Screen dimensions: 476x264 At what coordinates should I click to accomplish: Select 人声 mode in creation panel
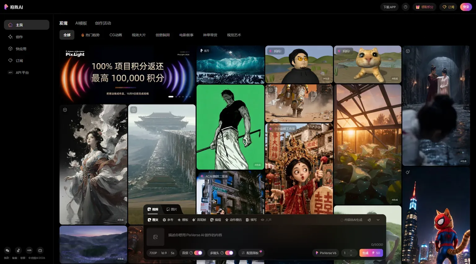click(266, 220)
